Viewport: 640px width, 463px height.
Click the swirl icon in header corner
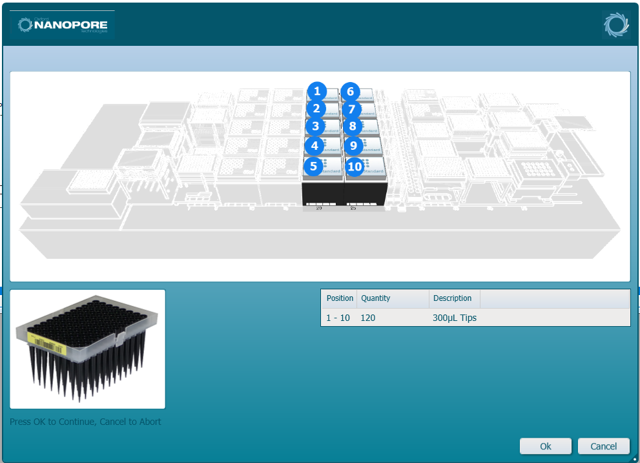[x=616, y=25]
